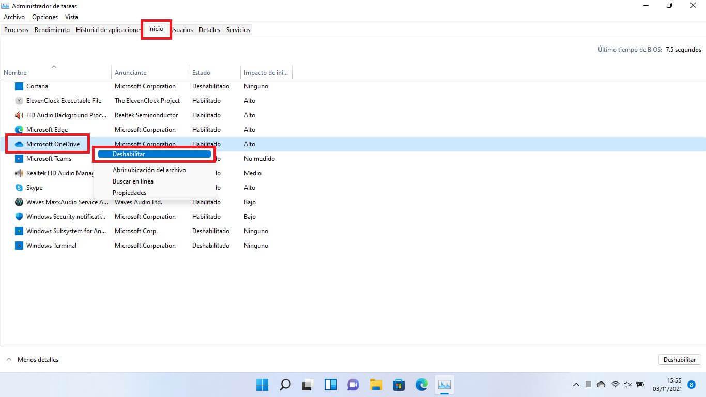Click the Waves Audio Ltd. publisher cell
The height and width of the screenshot is (397, 706).
coord(139,202)
